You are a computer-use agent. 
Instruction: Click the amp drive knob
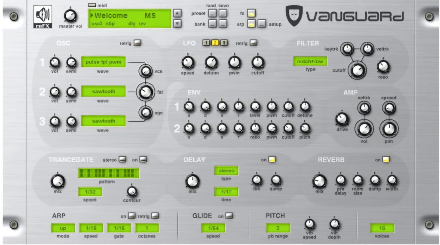pos(342,119)
